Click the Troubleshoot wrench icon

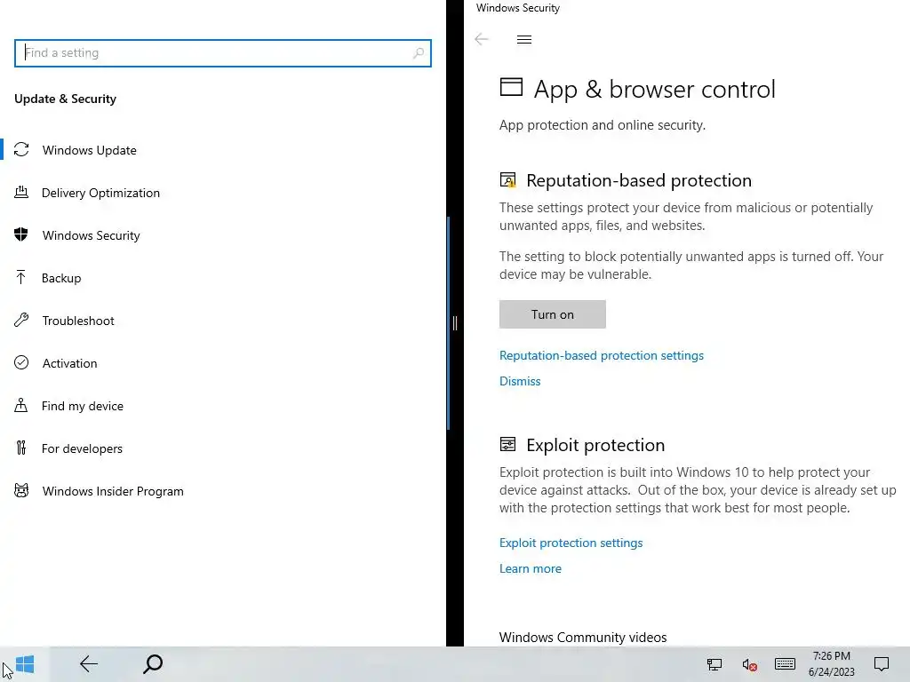[x=21, y=320]
